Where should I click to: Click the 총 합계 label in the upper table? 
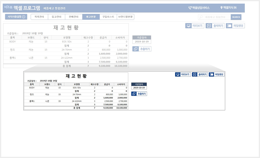pyautogui.click(x=67, y=66)
